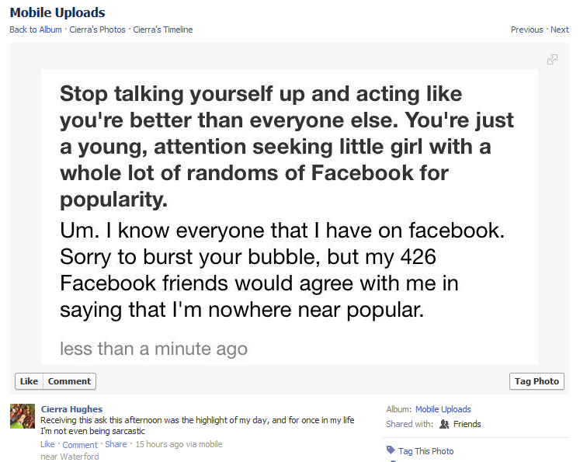The height and width of the screenshot is (462, 580).
Task: Expand photo with the fullscreen icon
Action: pos(552,59)
